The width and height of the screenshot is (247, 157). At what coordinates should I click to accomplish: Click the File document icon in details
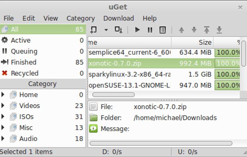[93, 107]
